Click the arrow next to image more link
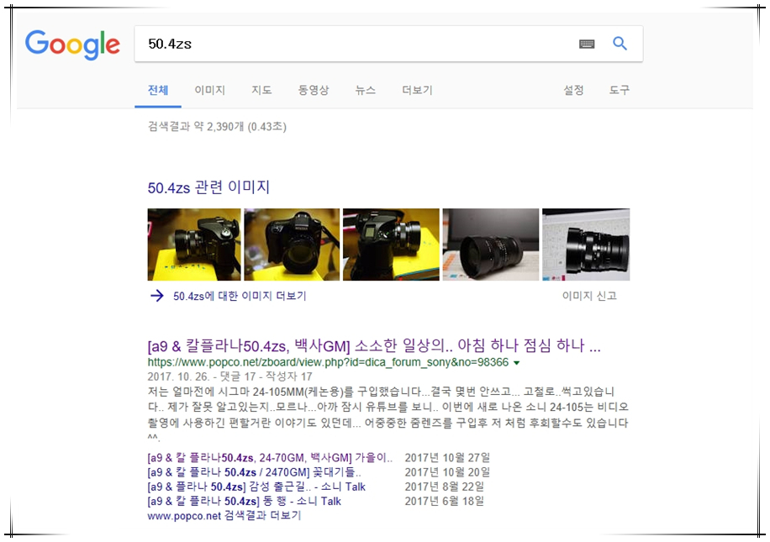The width and height of the screenshot is (770, 542). [156, 296]
